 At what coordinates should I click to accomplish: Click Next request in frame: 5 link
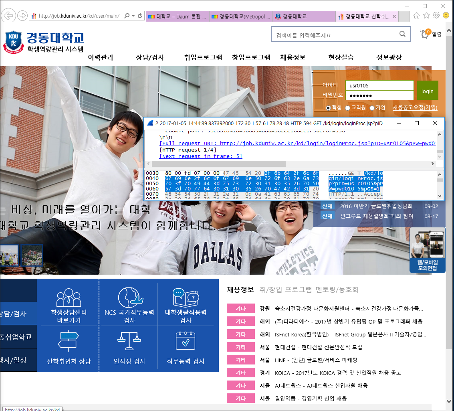click(201, 156)
